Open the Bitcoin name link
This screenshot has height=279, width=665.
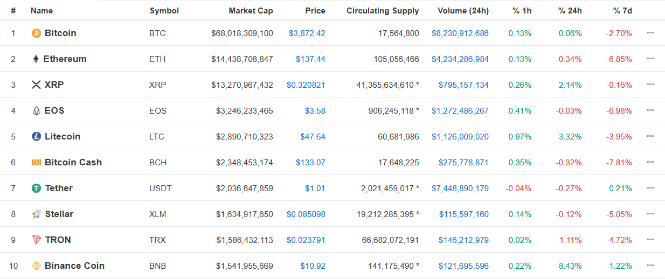coord(60,33)
